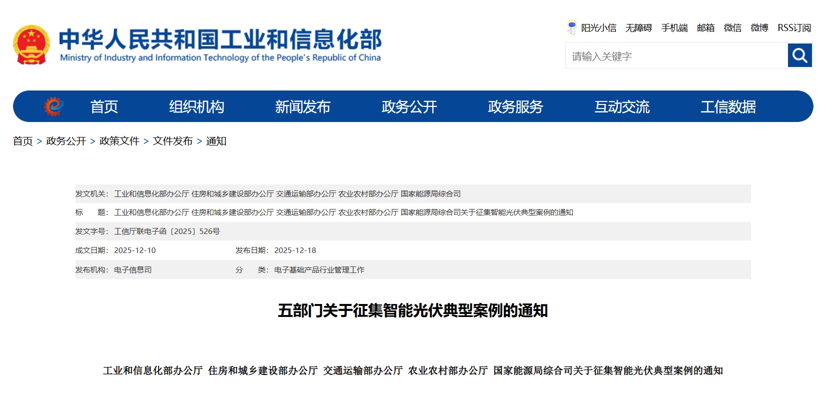Subscribe via the RSS订阅 link
This screenshot has width=823, height=401.
tap(794, 28)
